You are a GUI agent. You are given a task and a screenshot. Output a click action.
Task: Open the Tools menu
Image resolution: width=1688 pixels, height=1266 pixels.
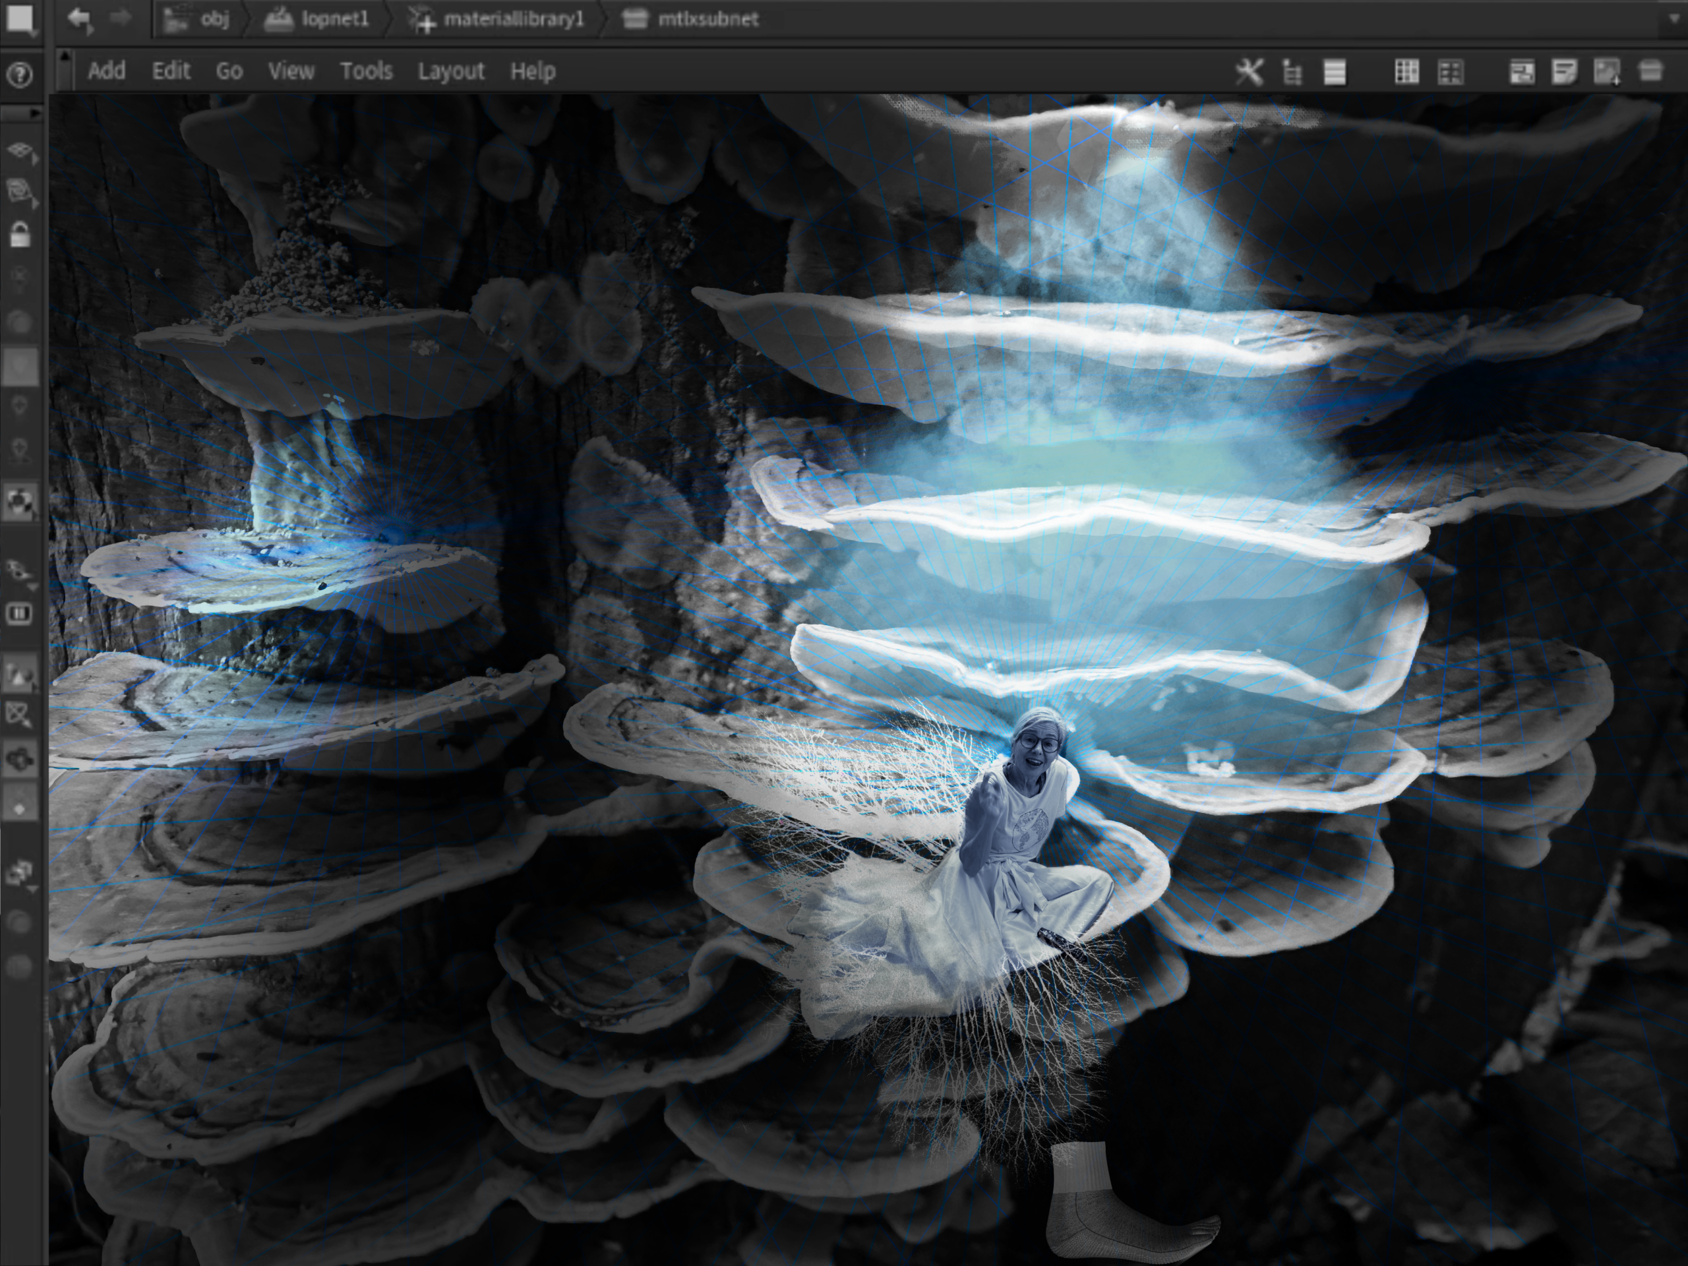pyautogui.click(x=367, y=71)
